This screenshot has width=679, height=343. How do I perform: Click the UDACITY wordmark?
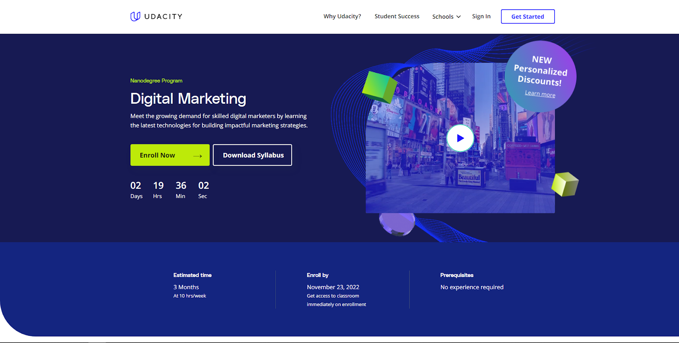[163, 17]
